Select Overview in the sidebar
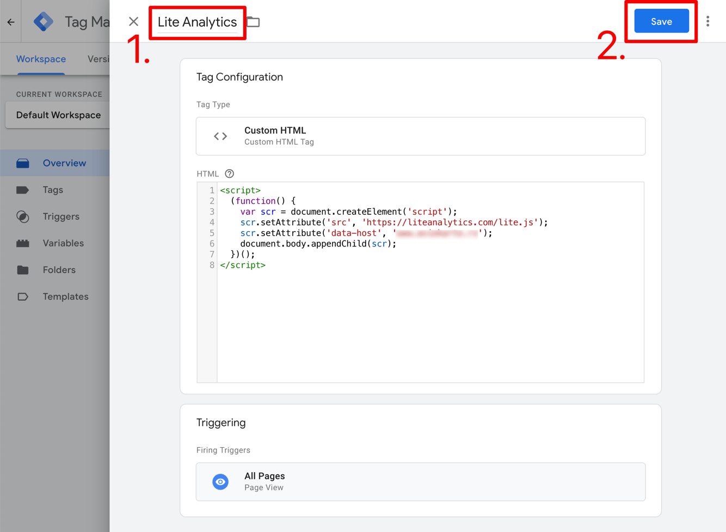Image resolution: width=726 pixels, height=532 pixels. tap(54, 163)
